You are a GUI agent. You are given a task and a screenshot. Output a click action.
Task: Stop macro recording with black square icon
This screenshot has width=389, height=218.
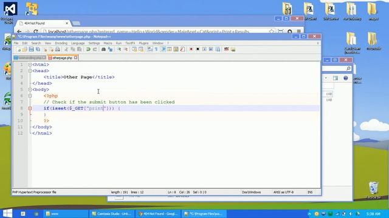[198, 50]
